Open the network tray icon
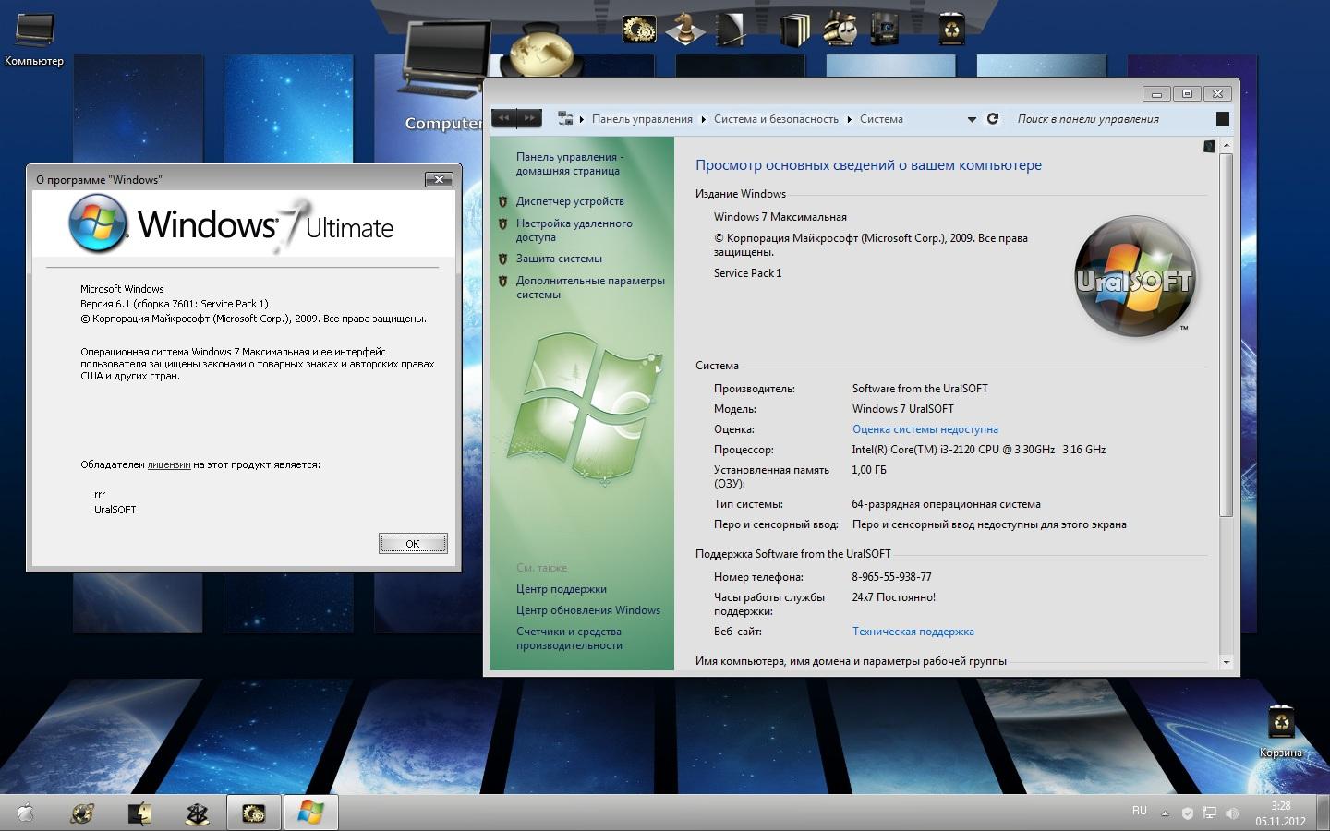1330x831 pixels. (x=1209, y=813)
